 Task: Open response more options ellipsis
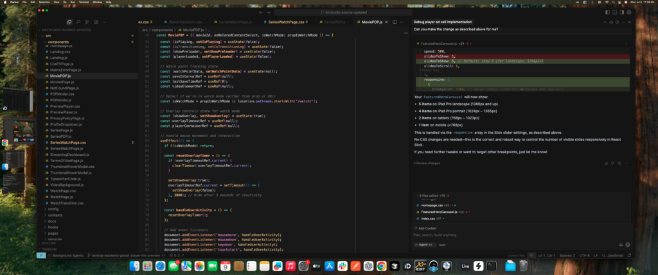click(x=626, y=163)
